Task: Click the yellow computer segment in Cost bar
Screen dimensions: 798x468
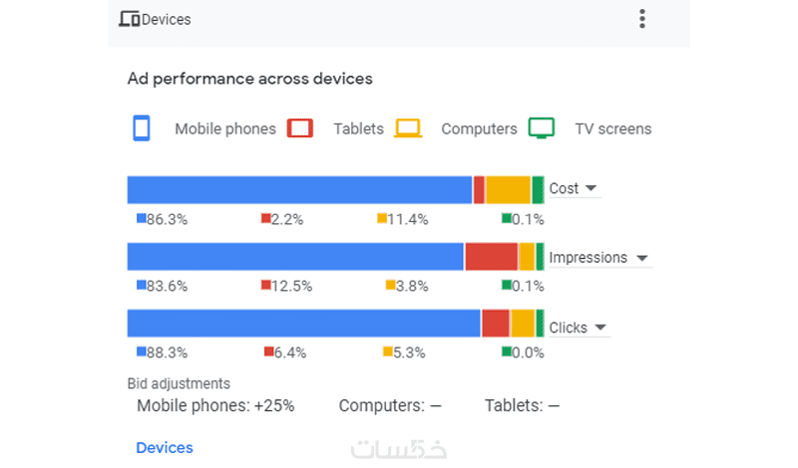Action: 508,189
